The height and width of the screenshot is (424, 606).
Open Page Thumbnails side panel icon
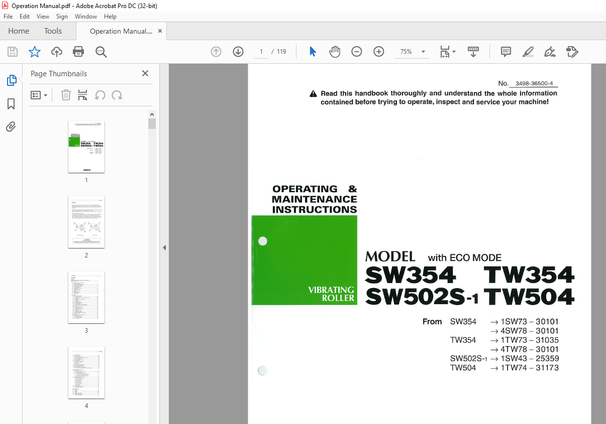coord(11,80)
